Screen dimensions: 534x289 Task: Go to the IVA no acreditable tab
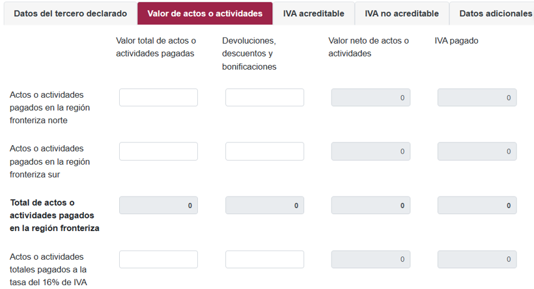(401, 14)
